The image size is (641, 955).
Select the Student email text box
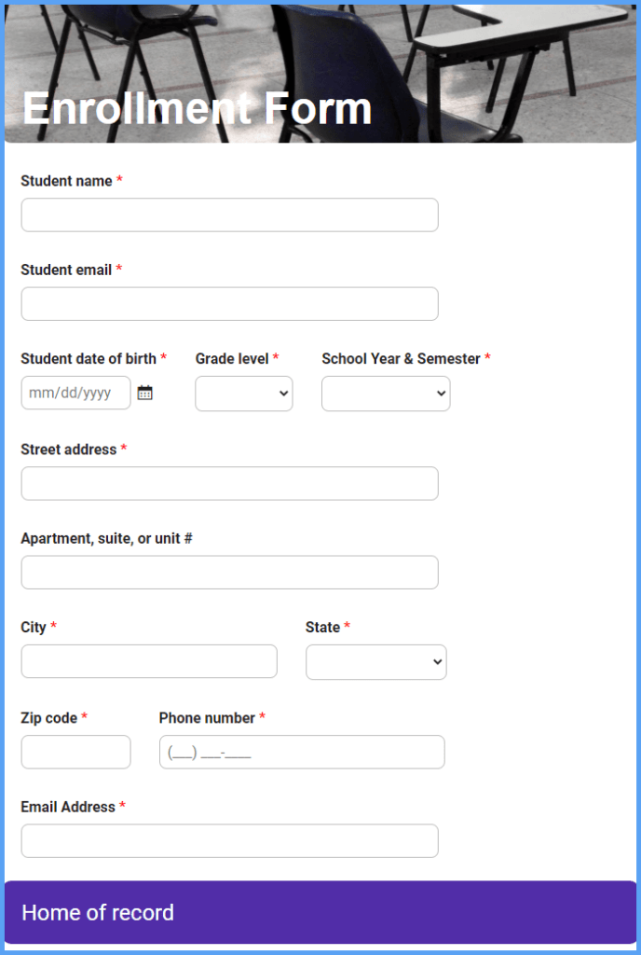pos(229,304)
